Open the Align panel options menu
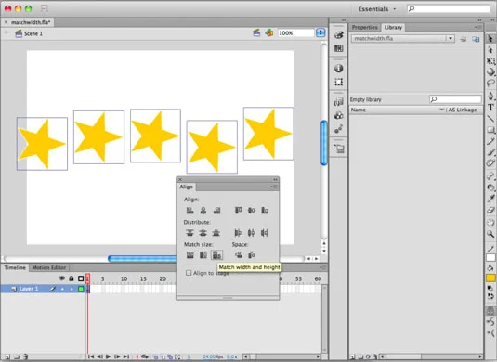Image resolution: width=497 pixels, height=362 pixels. click(273, 187)
